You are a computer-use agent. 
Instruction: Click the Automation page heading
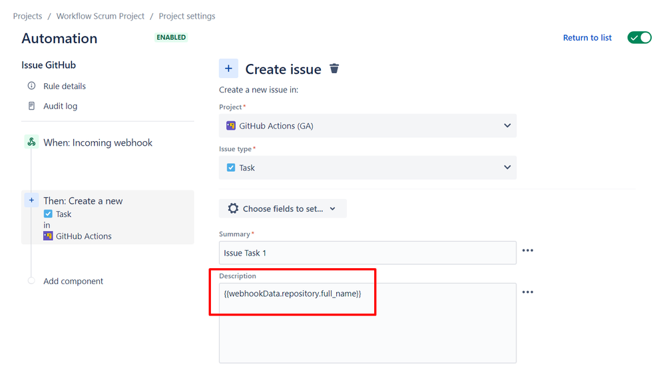pos(59,39)
